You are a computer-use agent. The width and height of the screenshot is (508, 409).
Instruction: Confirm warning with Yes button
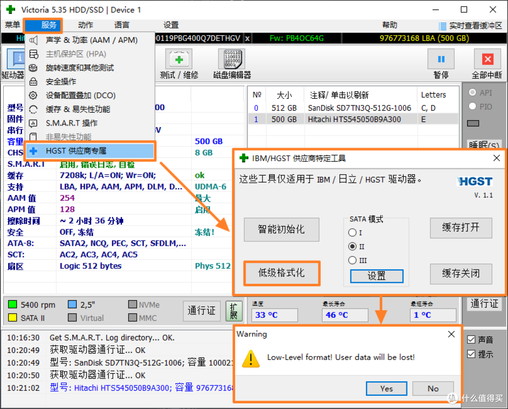[x=386, y=388]
